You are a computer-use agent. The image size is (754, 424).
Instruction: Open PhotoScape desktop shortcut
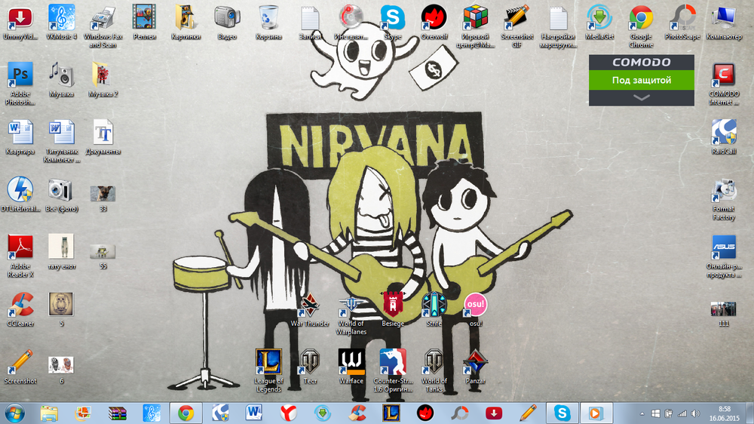click(682, 22)
